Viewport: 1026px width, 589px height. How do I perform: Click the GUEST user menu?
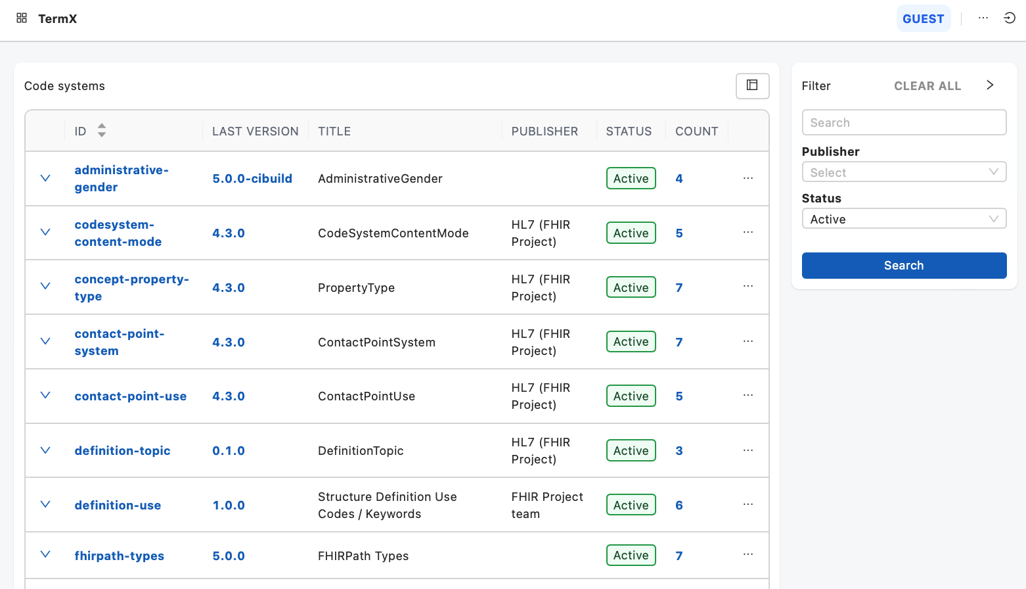923,19
